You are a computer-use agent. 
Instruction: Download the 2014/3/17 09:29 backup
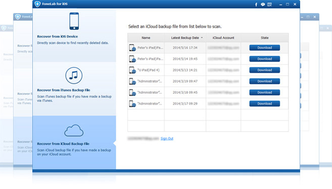tap(264, 104)
